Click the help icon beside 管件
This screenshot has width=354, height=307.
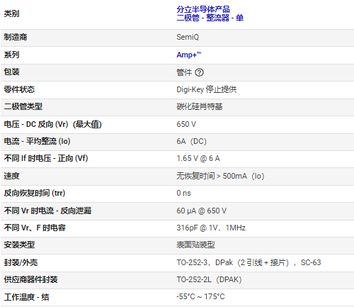click(200, 72)
